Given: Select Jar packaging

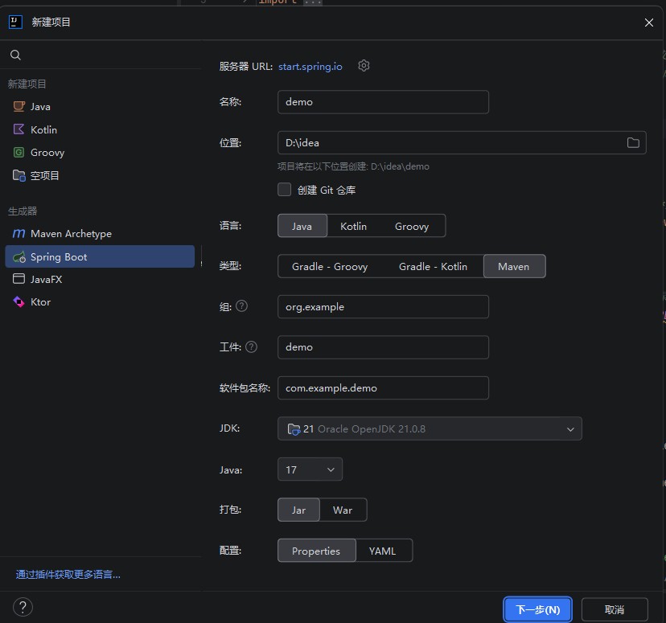Looking at the screenshot, I should tap(298, 510).
